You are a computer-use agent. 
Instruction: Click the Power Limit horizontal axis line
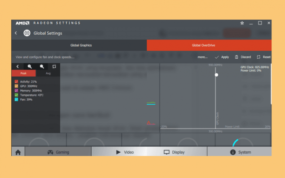coord(216,129)
